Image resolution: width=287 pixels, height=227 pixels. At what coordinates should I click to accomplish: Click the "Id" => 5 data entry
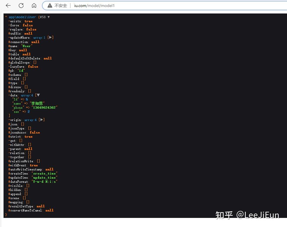tap(20, 99)
